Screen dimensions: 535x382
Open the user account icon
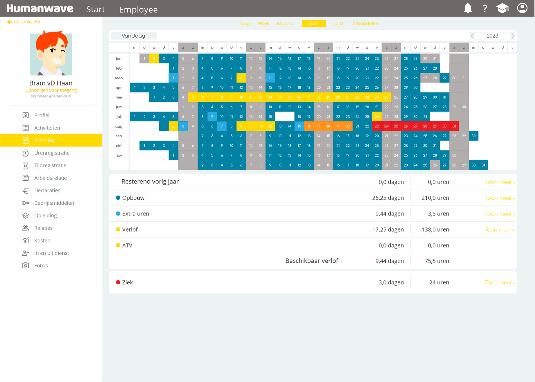[522, 8]
